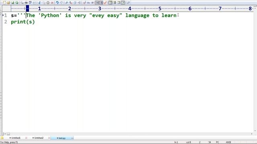This screenshot has width=257, height=144.
Task: Click the Copy icon
Action: 44,3
